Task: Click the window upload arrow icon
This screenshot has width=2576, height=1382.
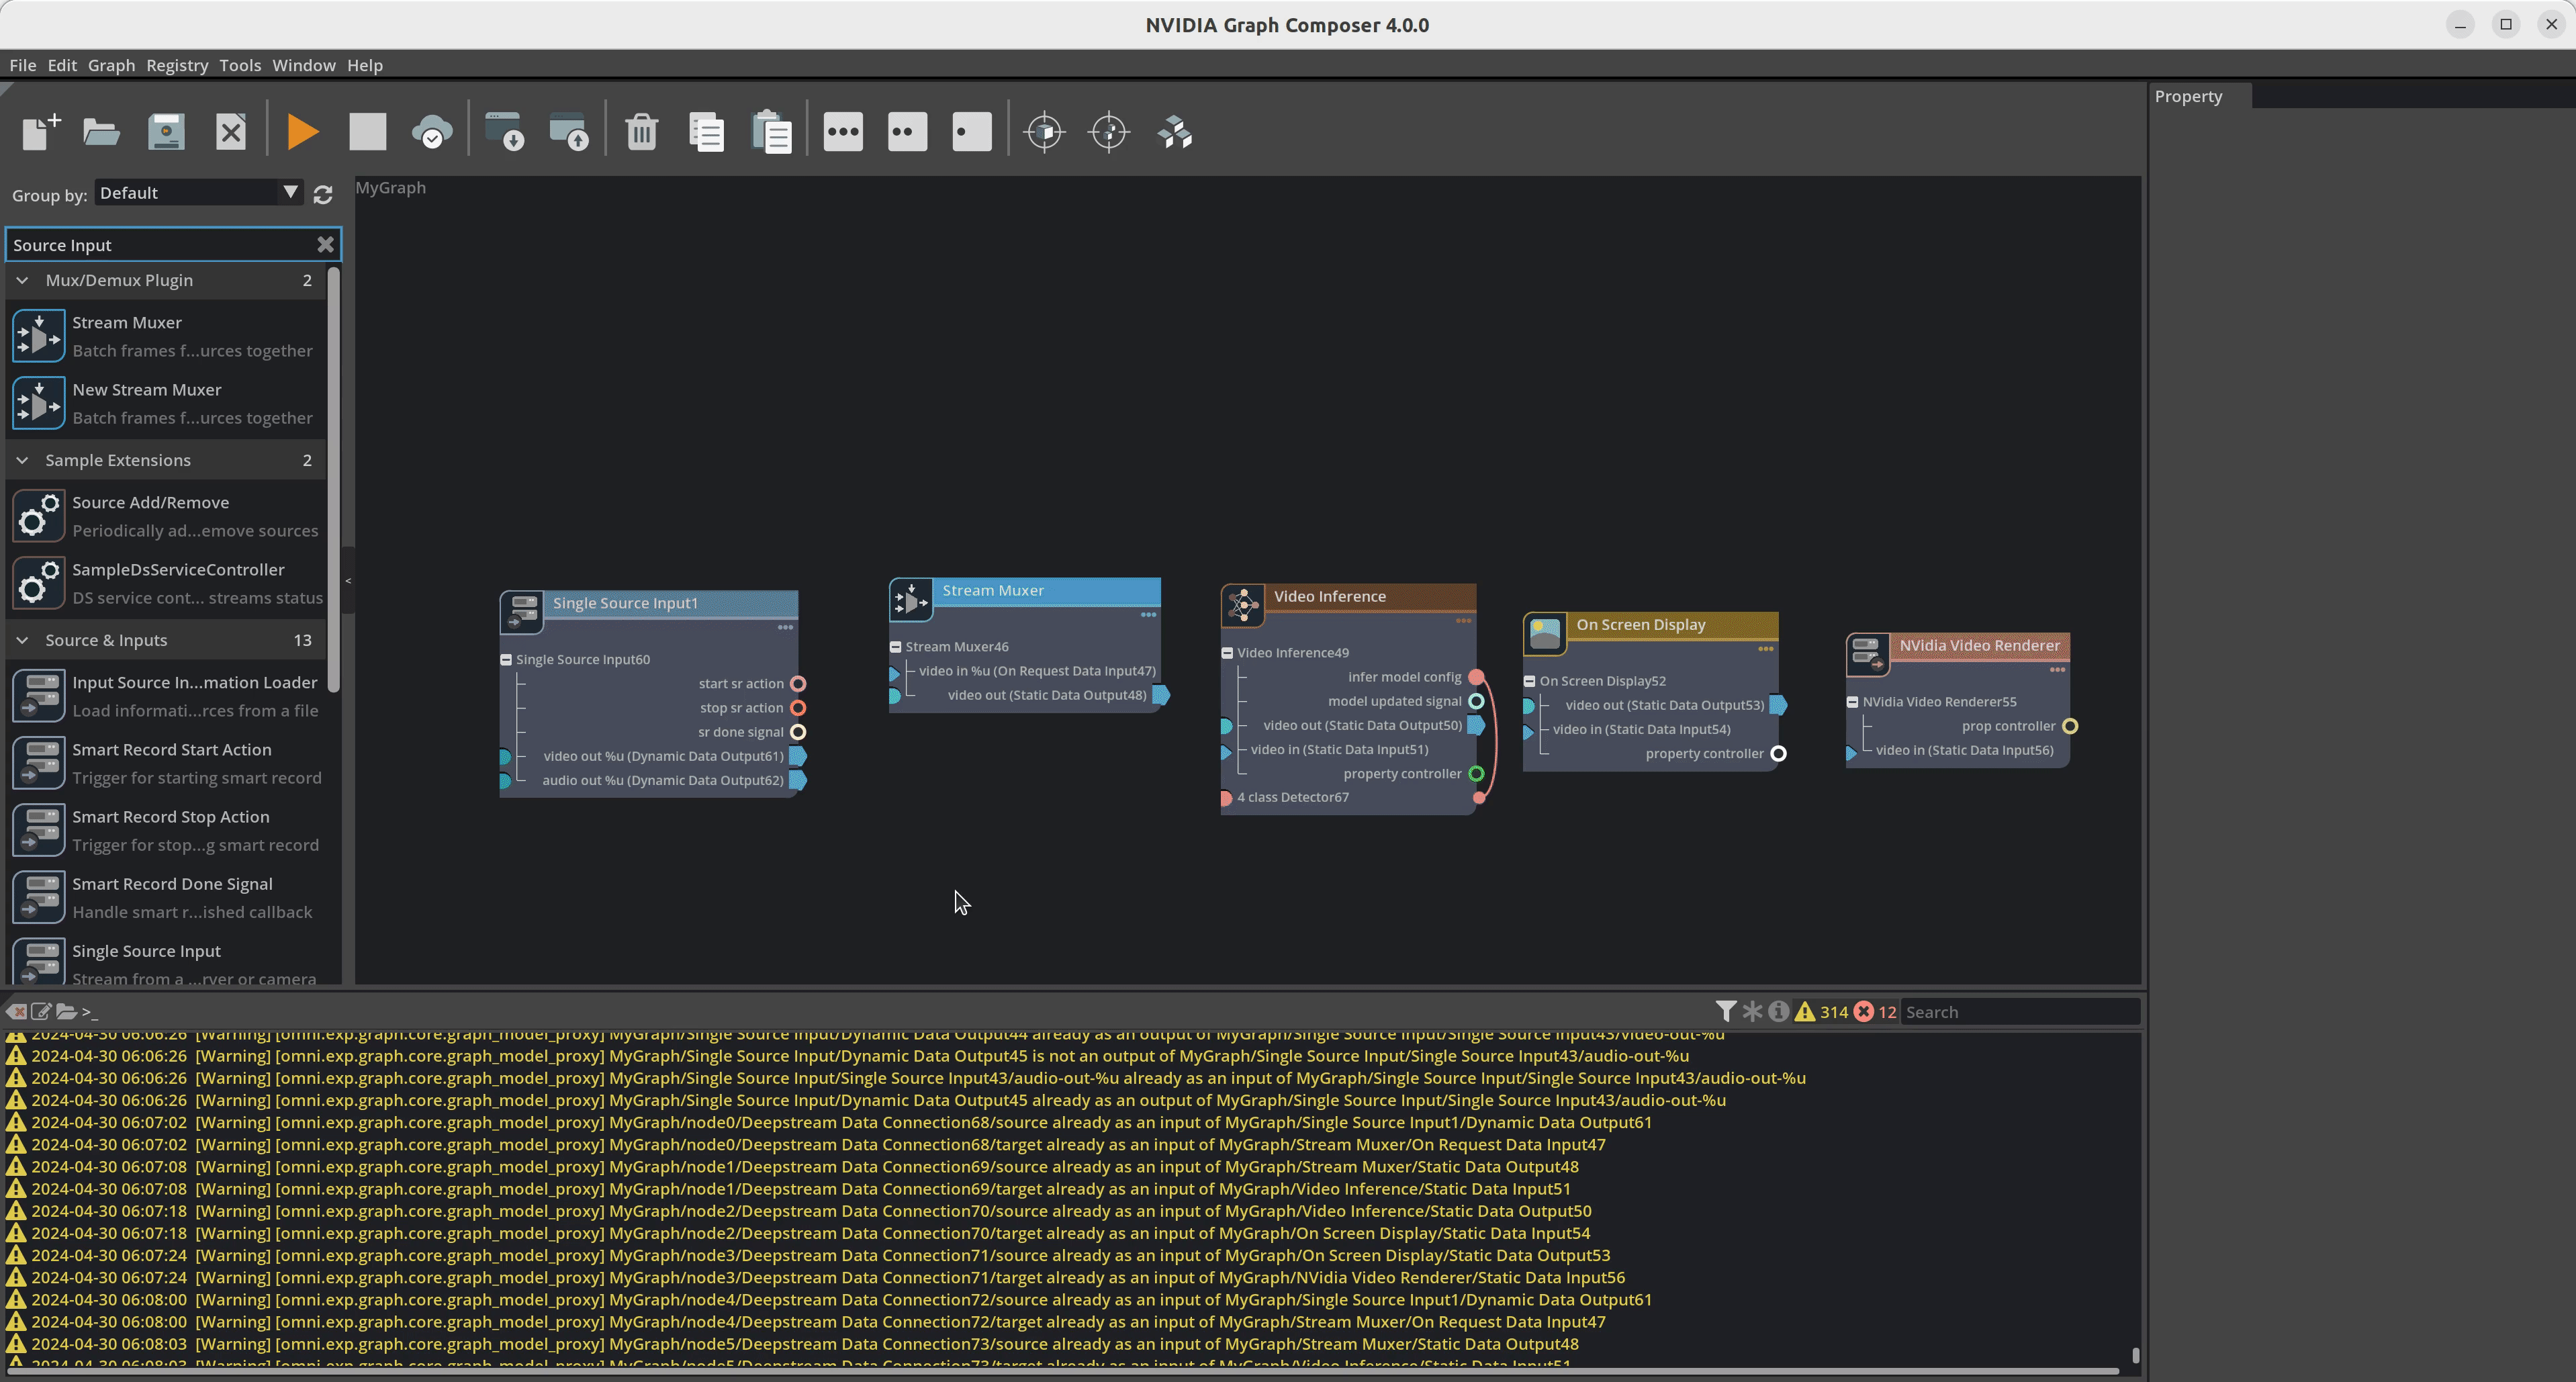Action: (x=569, y=131)
